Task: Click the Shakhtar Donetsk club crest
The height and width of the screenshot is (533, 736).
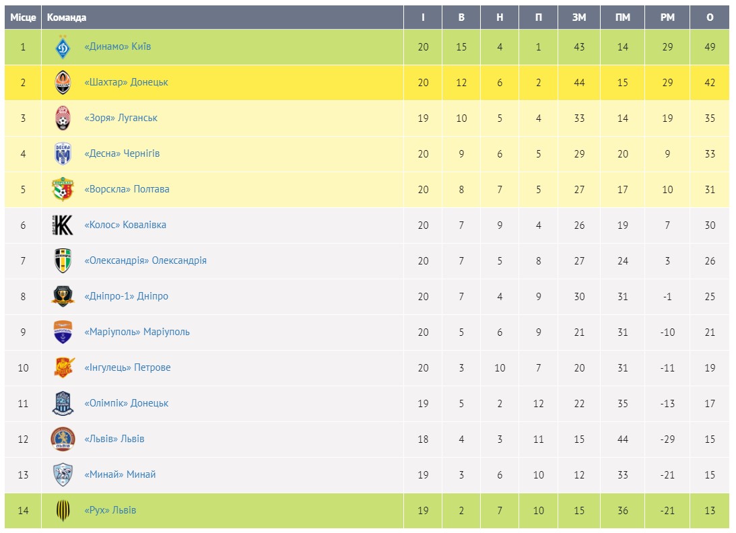Action: pos(63,82)
